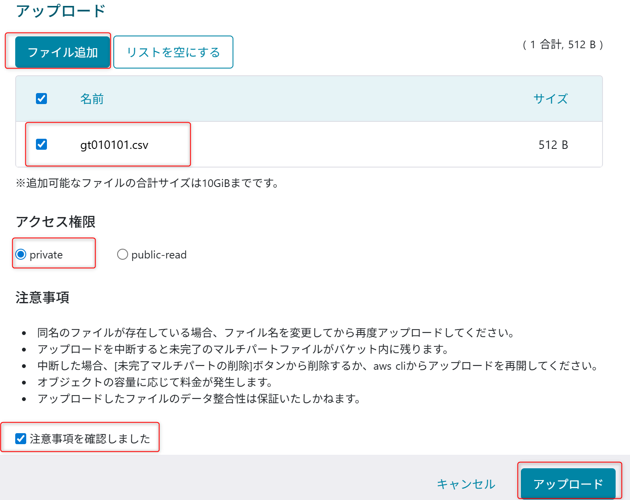Click the アップロード button
Viewport: 630px width, 500px height.
coord(569,484)
